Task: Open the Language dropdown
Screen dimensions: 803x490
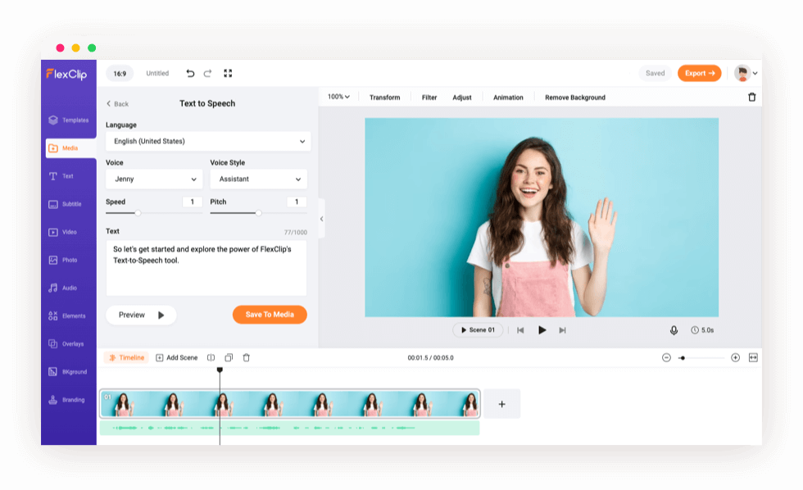Action: (208, 141)
